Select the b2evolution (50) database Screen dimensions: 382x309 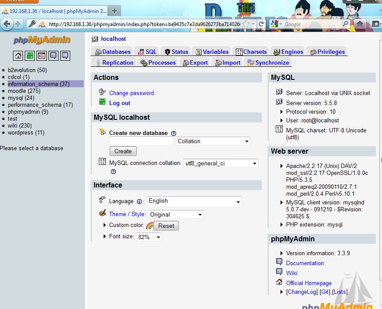coord(27,70)
